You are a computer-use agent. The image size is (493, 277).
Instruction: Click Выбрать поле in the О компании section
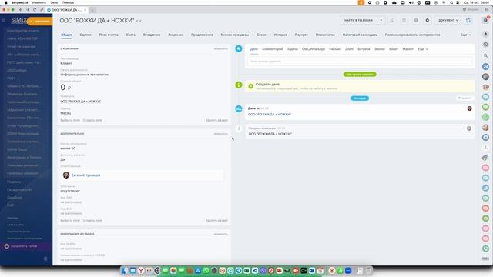pyautogui.click(x=70, y=120)
